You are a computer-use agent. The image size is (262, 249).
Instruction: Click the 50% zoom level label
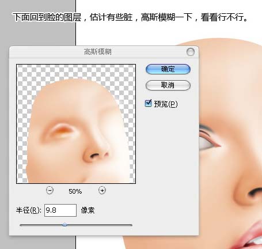pos(75,191)
